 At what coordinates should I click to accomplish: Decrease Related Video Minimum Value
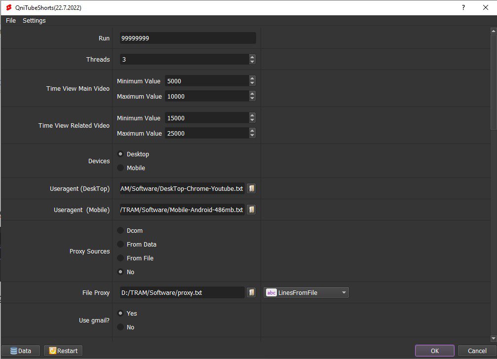pyautogui.click(x=252, y=121)
